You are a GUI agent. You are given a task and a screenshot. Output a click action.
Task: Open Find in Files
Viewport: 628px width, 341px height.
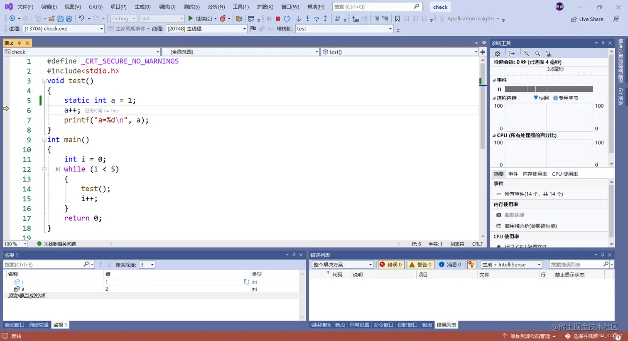pos(239,18)
